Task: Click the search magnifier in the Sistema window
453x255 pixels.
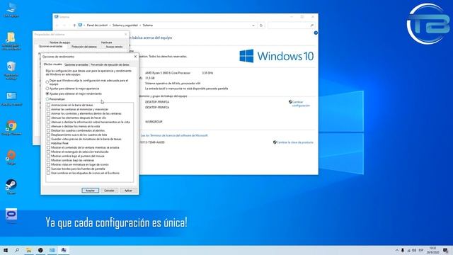Action: coord(311,25)
